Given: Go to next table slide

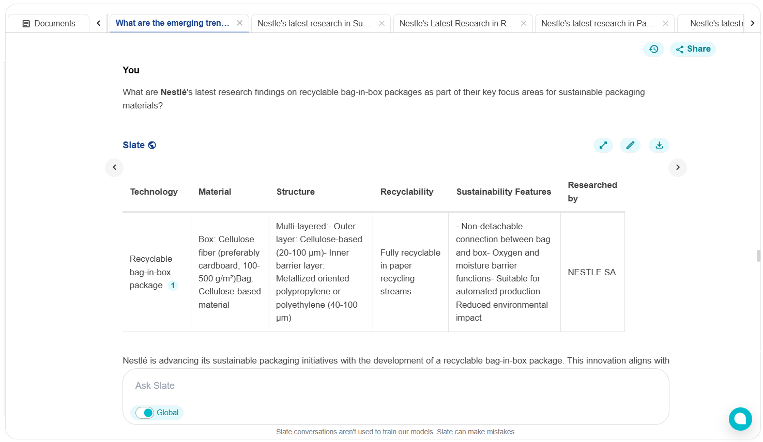Looking at the screenshot, I should [x=677, y=167].
